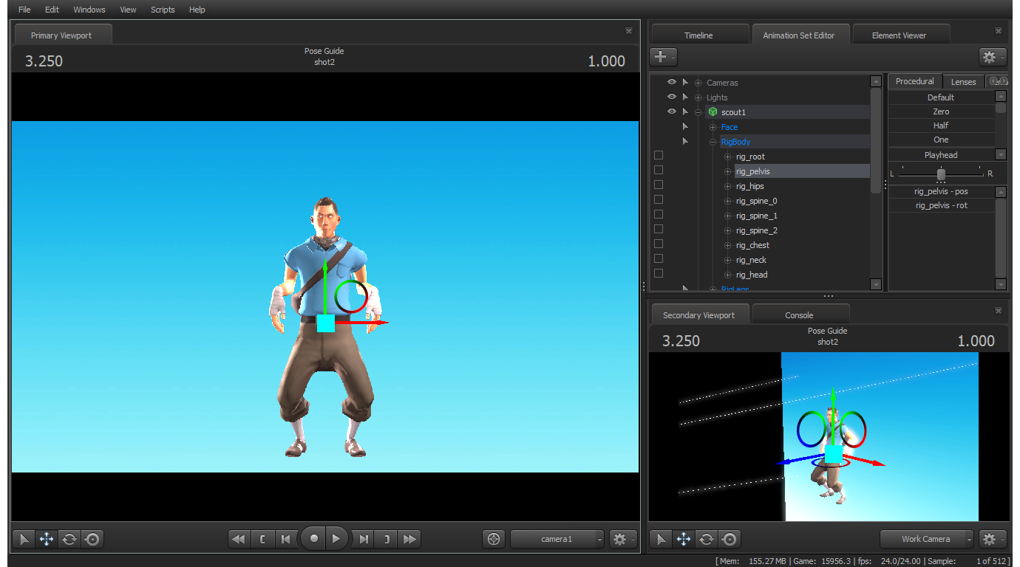Jump to the next frame
The width and height of the screenshot is (1020, 567).
point(363,540)
